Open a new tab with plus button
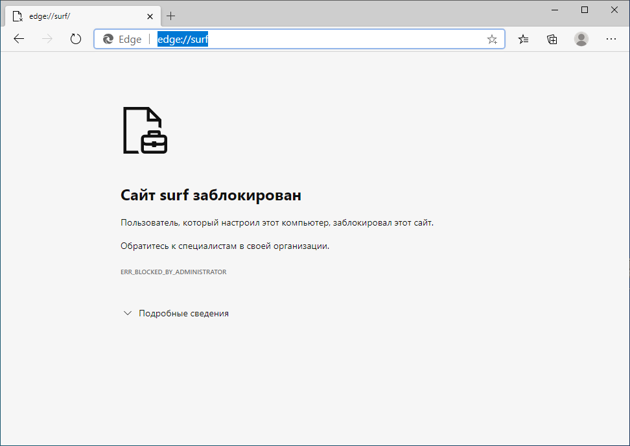Image resolution: width=630 pixels, height=446 pixels. [170, 16]
